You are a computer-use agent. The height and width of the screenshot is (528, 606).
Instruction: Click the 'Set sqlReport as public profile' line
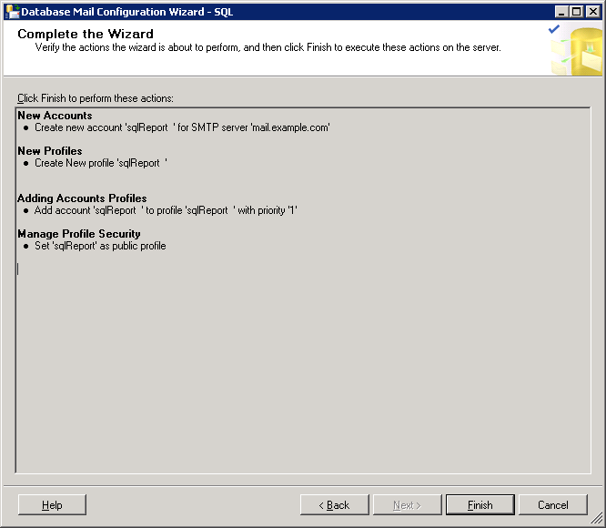point(100,246)
